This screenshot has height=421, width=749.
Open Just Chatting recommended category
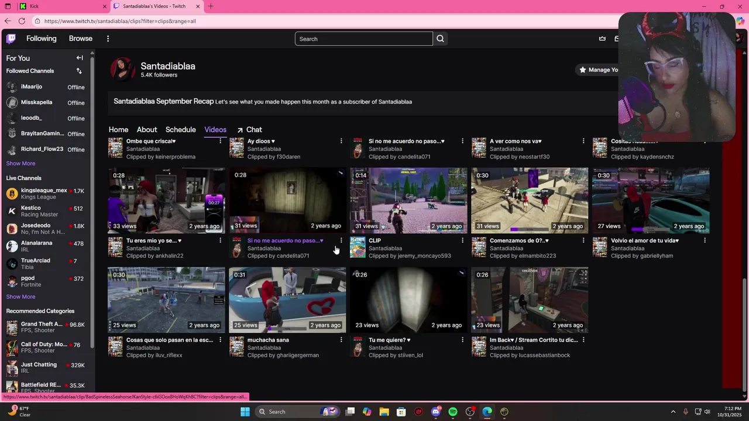pyautogui.click(x=46, y=368)
